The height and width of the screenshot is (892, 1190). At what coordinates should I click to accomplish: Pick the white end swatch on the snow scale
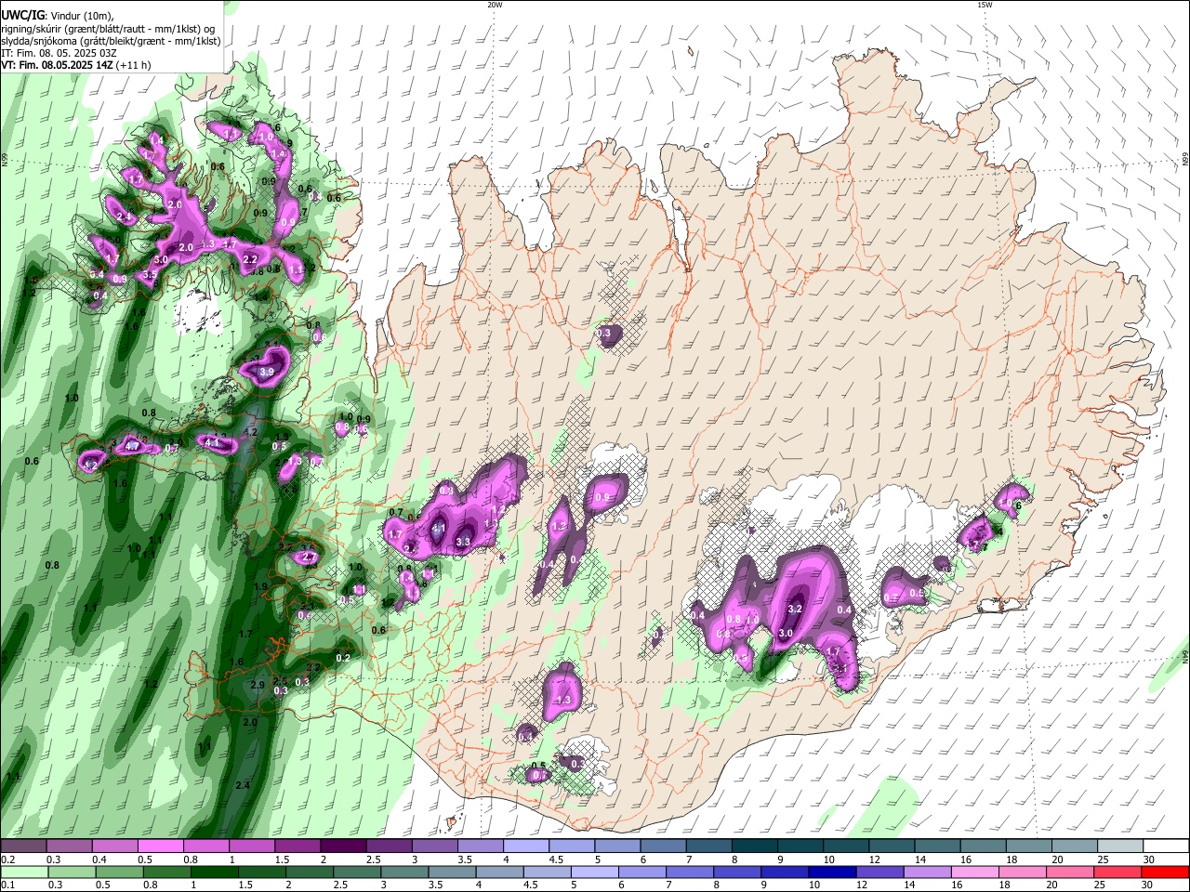1166,846
